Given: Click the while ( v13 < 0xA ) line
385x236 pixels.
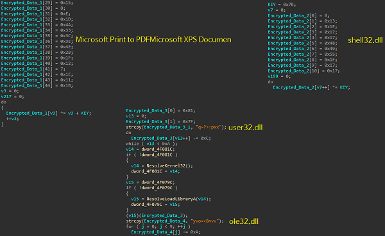Looking at the screenshot, I should pos(151,144).
